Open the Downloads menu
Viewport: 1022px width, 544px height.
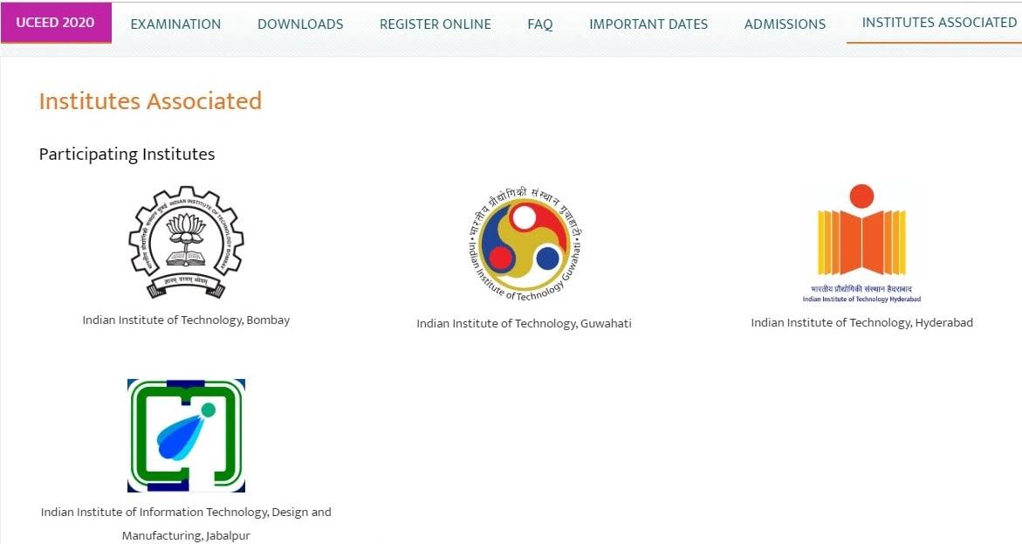(300, 24)
